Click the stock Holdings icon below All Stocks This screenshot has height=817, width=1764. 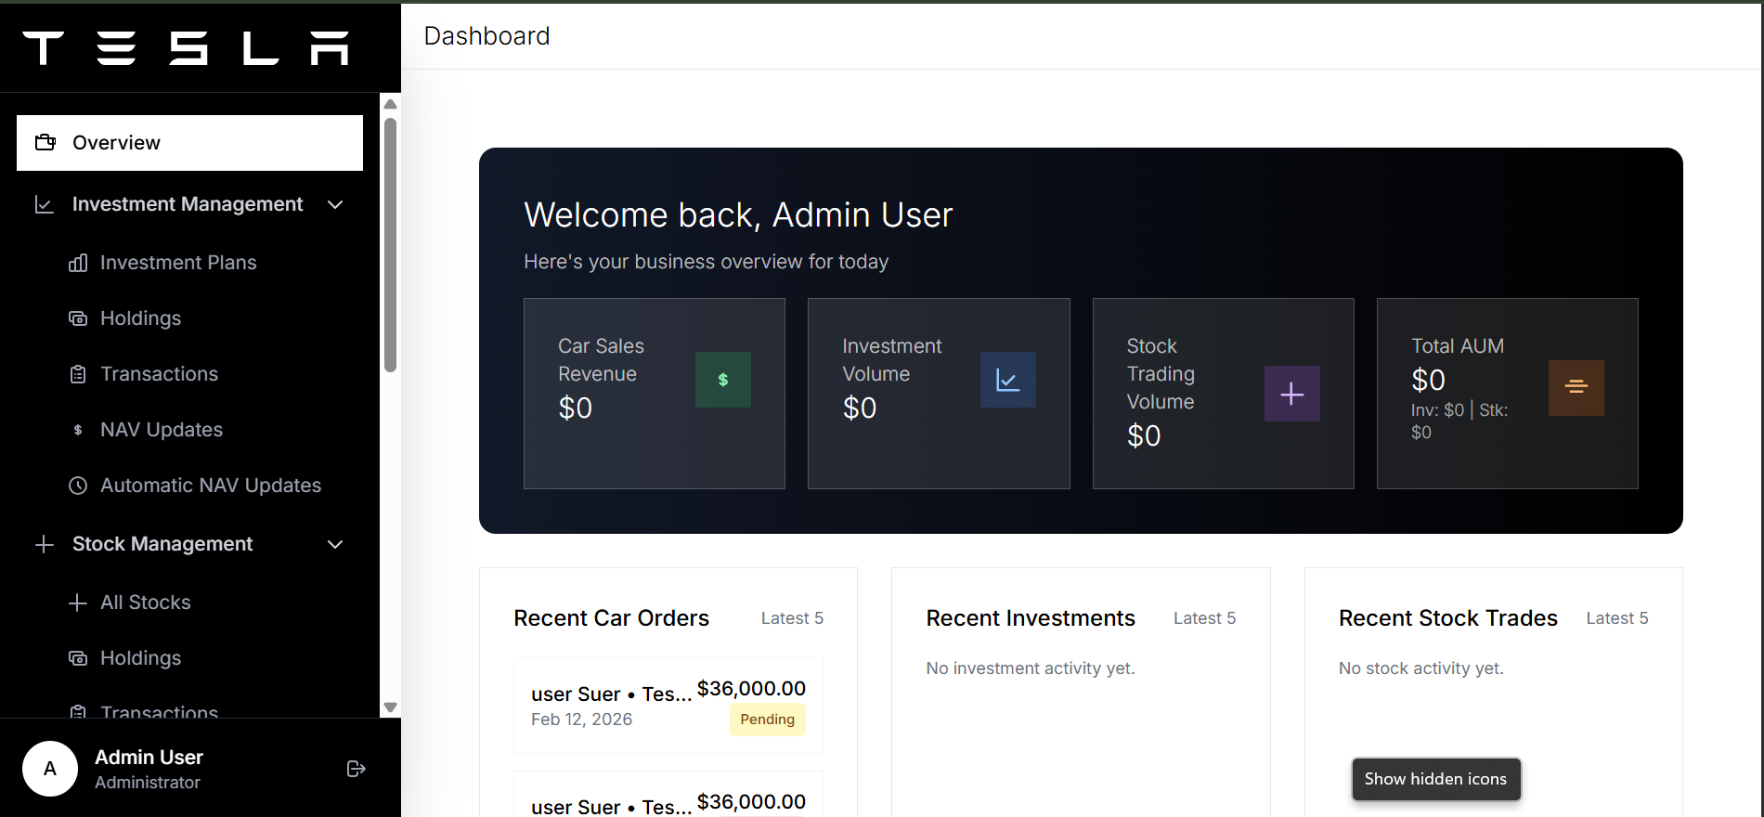(78, 658)
